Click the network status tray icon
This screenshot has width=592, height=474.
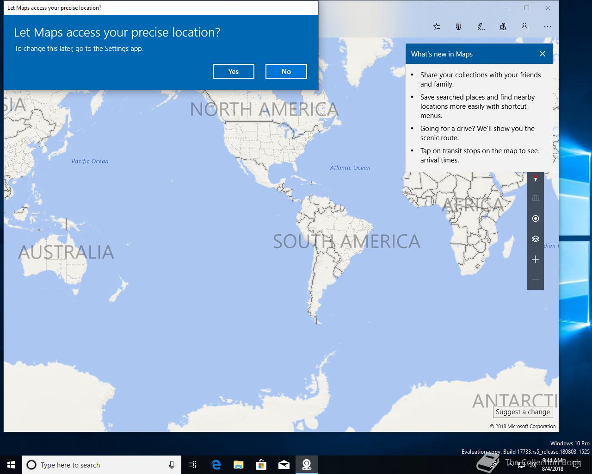(520, 465)
